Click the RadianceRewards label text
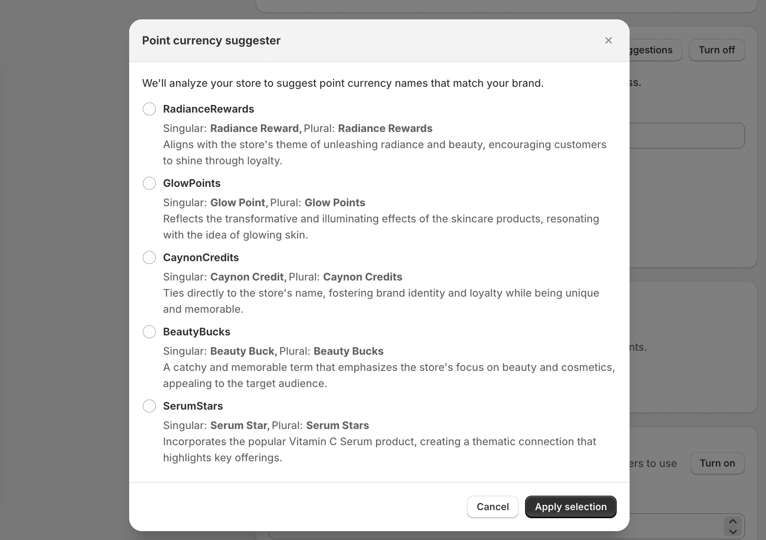Viewport: 766px width, 540px height. tap(208, 109)
